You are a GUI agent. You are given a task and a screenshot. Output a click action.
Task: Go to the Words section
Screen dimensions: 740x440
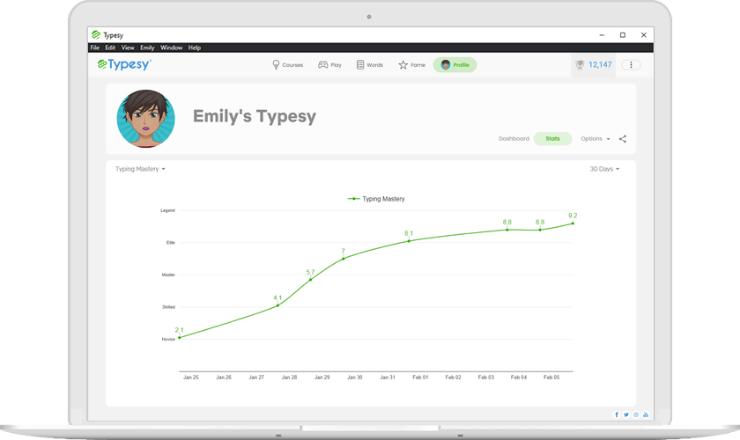tap(369, 65)
